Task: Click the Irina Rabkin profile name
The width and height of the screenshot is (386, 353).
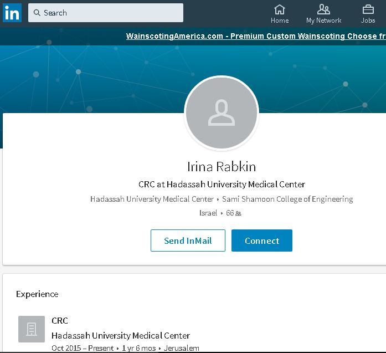Action: [x=222, y=167]
